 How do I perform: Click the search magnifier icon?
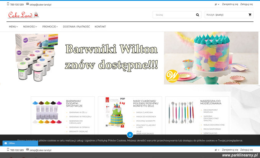tap(197, 15)
